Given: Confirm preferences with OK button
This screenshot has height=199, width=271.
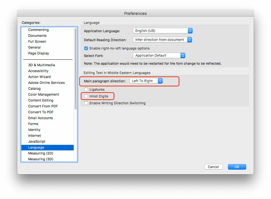Looking at the screenshot, I should 237,167.
